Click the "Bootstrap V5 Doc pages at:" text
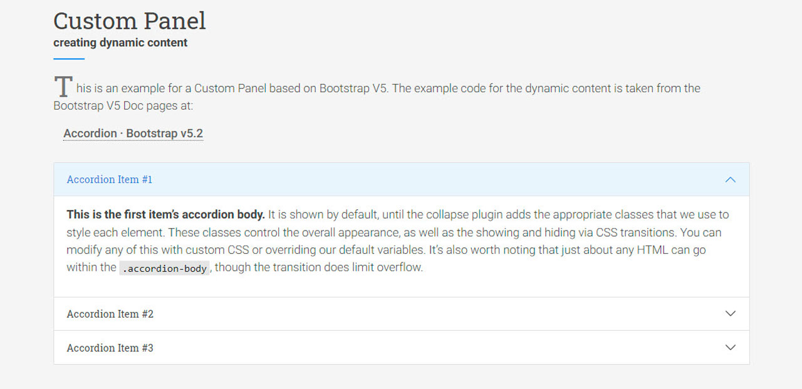The image size is (802, 389). [123, 106]
